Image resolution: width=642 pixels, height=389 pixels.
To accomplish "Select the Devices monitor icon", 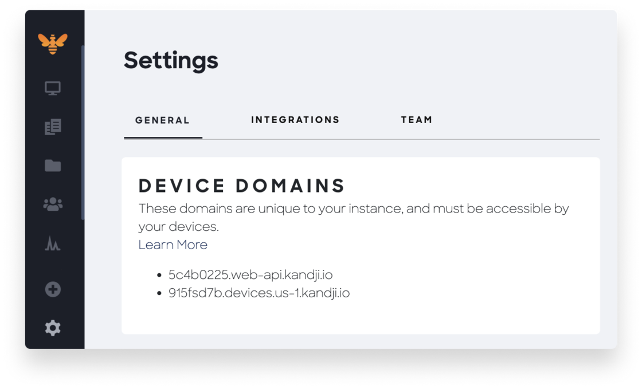I will pyautogui.click(x=53, y=88).
